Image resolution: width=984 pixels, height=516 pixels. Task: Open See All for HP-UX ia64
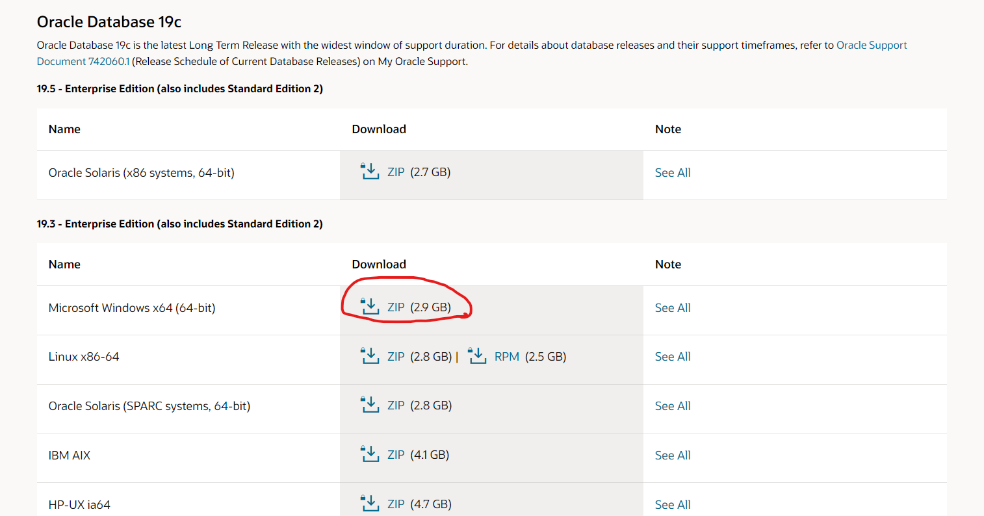673,505
